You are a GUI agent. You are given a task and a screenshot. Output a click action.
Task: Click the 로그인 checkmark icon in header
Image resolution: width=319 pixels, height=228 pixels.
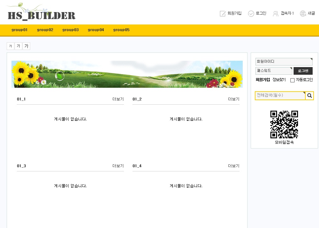tap(251, 13)
